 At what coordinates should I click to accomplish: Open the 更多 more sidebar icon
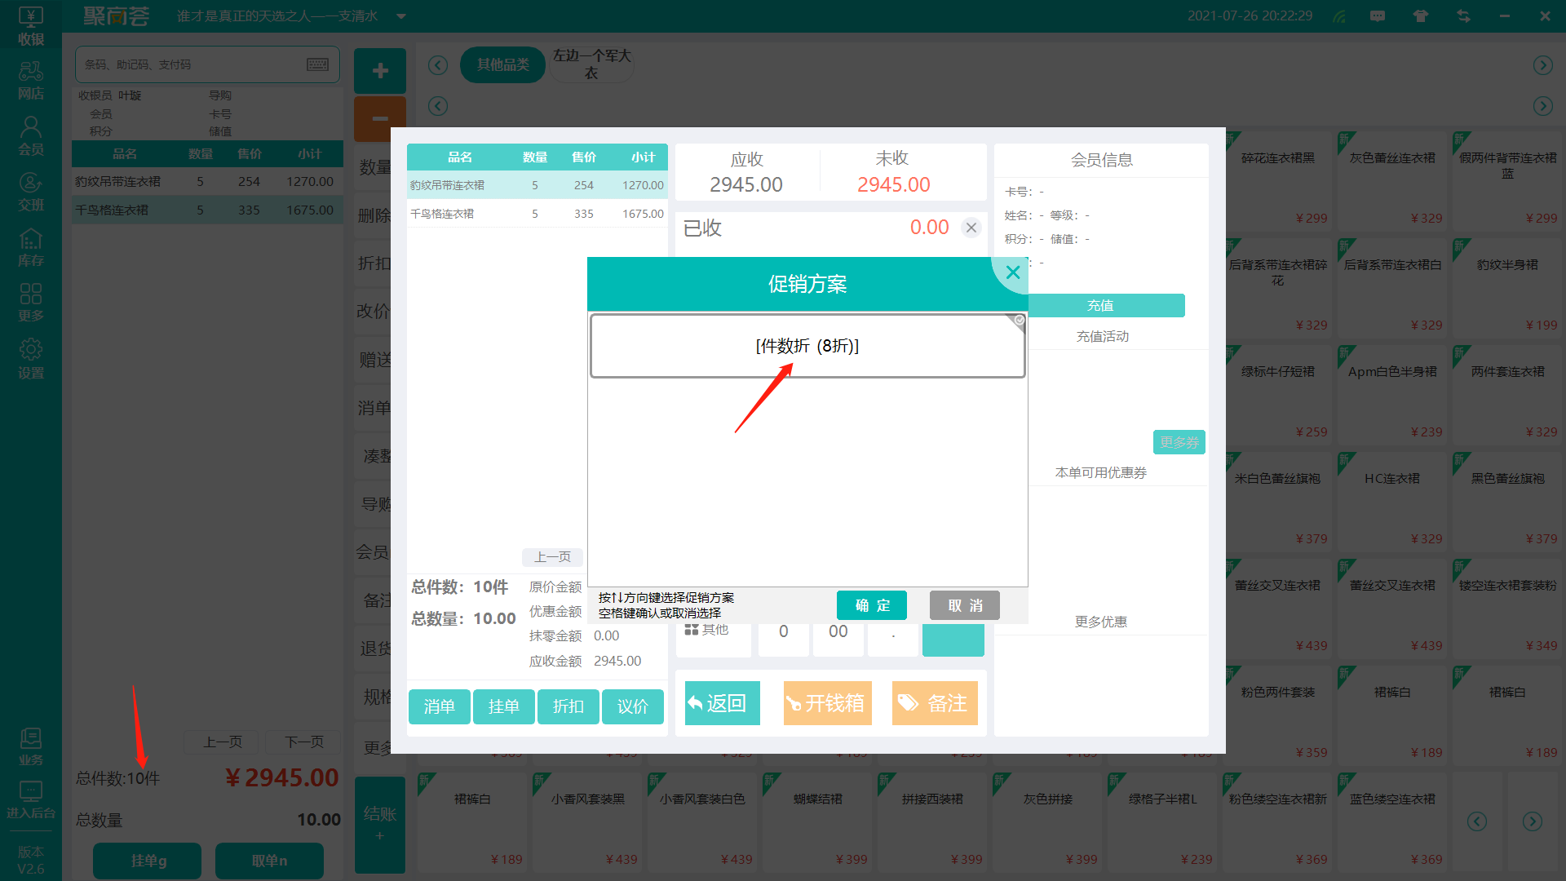(31, 303)
